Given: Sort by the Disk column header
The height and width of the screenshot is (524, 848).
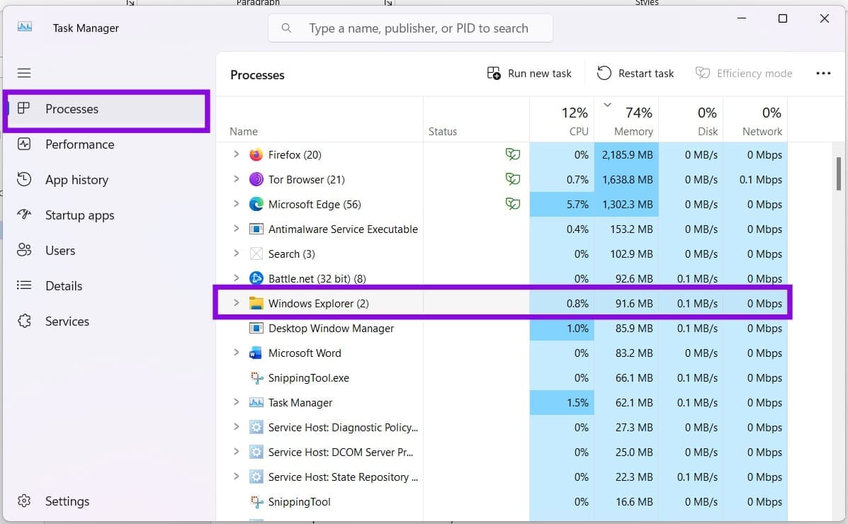Looking at the screenshot, I should pos(691,120).
